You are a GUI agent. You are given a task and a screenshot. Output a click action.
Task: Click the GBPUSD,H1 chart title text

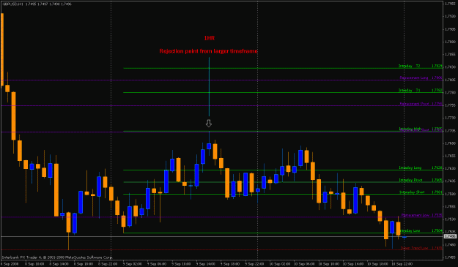point(37,4)
